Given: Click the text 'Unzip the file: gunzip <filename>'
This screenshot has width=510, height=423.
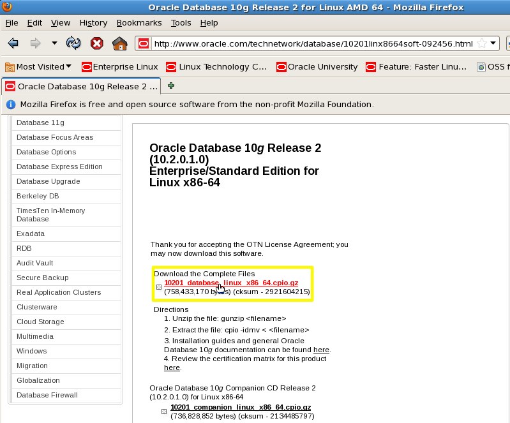Looking at the screenshot, I should 229,318.
